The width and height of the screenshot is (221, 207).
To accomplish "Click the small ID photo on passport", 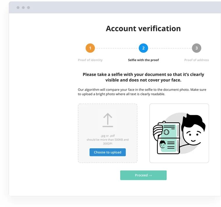I will [163, 144].
